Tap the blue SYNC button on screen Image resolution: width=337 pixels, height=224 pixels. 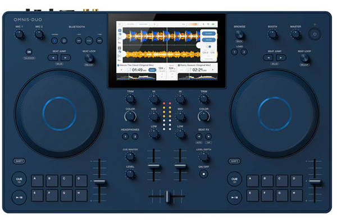coord(152,70)
